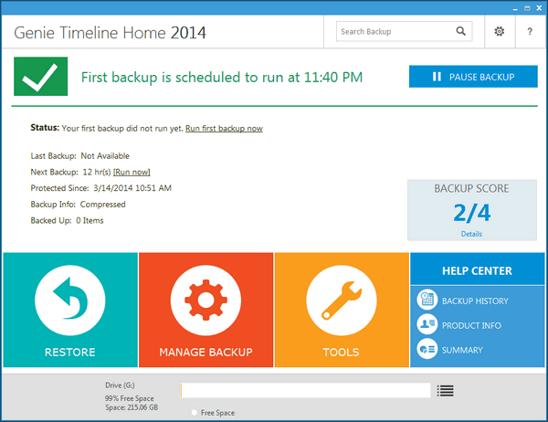Click the Tools wrench icon

tap(342, 300)
